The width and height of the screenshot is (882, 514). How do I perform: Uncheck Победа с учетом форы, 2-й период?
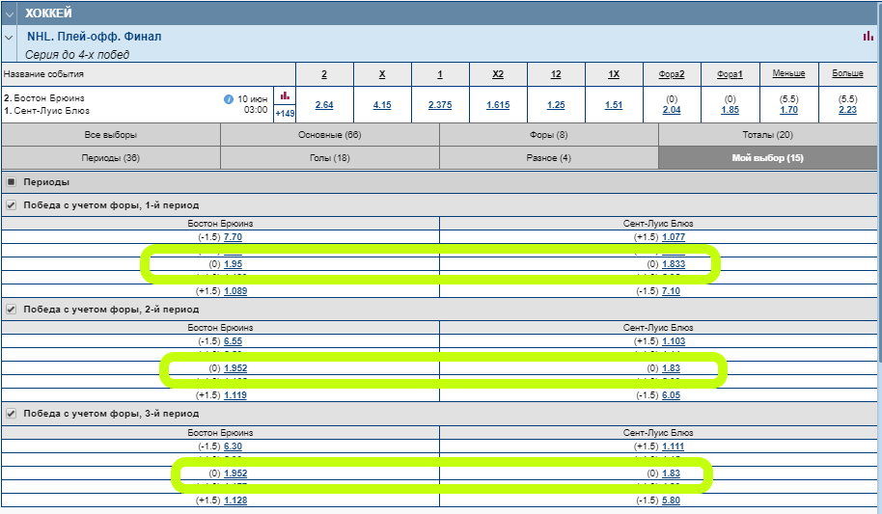click(x=11, y=310)
